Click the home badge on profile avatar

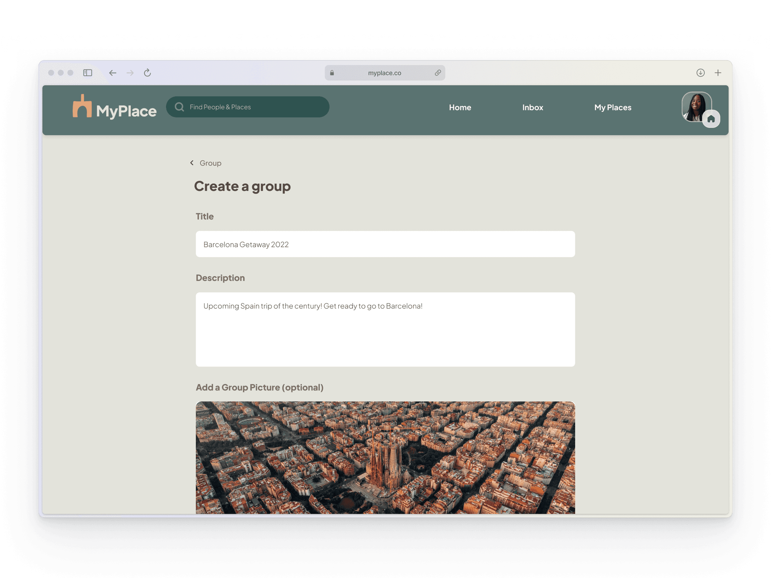coord(711,119)
